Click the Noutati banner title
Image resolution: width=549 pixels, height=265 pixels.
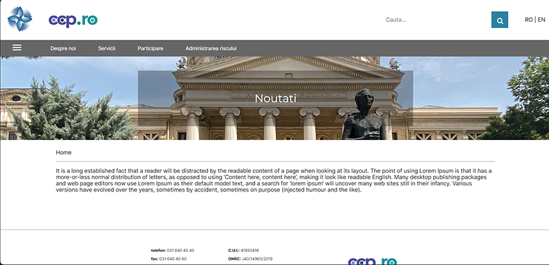point(275,98)
